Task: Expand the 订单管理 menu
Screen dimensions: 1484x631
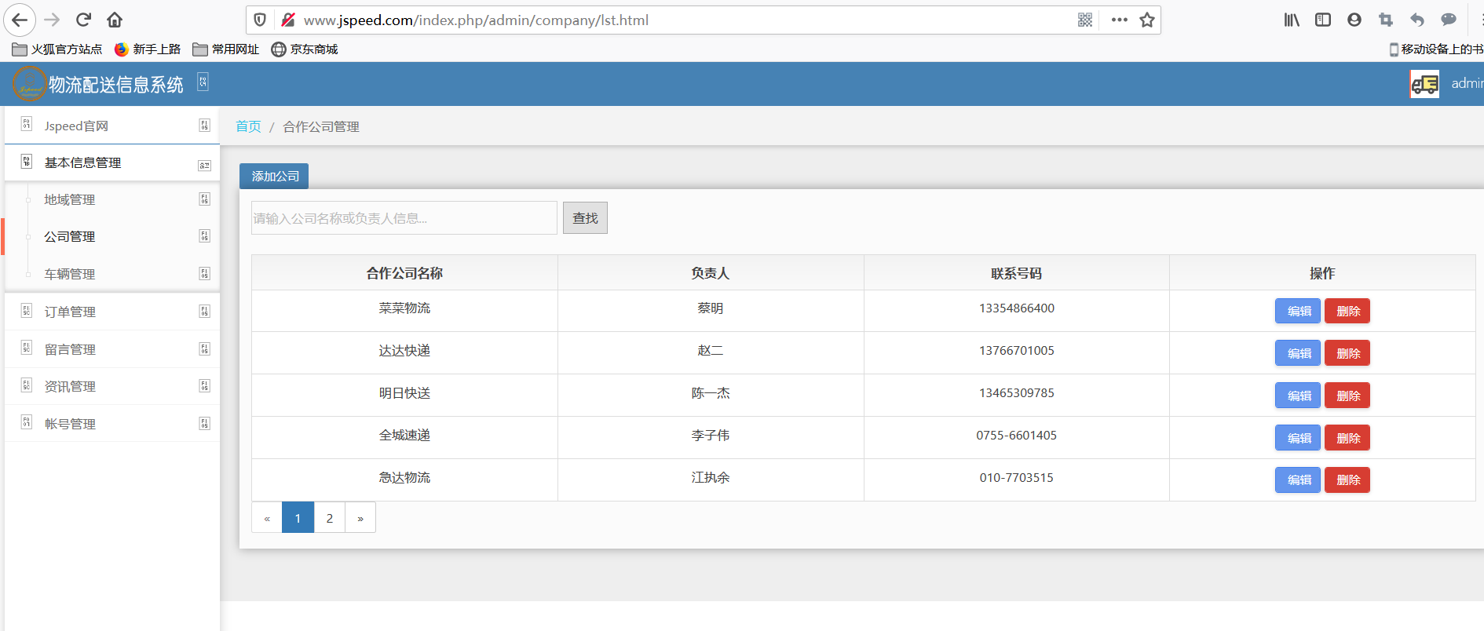Action: point(112,312)
